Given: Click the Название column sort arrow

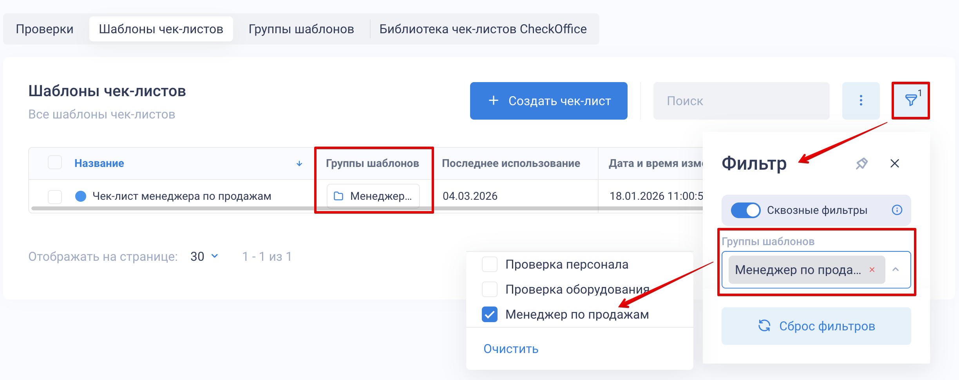Looking at the screenshot, I should pos(299,163).
